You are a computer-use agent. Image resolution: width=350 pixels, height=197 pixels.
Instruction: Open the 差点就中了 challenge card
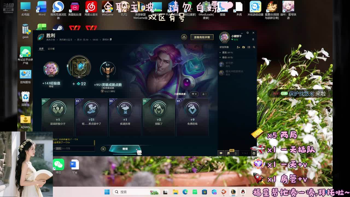pos(91,117)
